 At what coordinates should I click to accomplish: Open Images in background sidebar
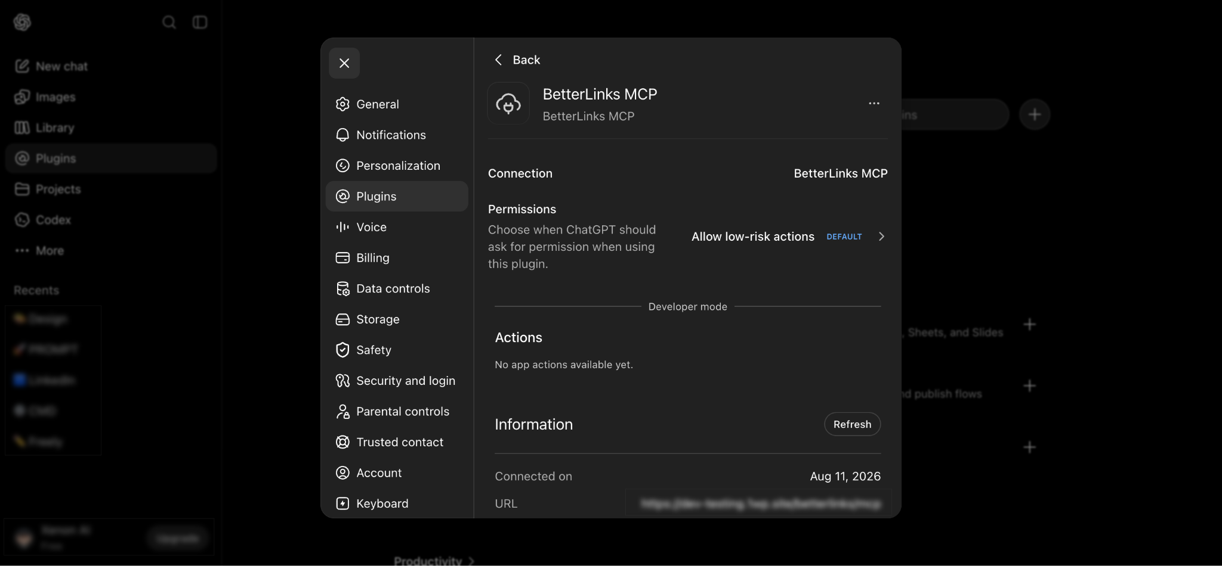(x=110, y=97)
